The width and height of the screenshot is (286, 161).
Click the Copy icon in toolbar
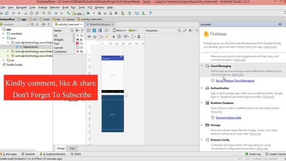coord(31,13)
